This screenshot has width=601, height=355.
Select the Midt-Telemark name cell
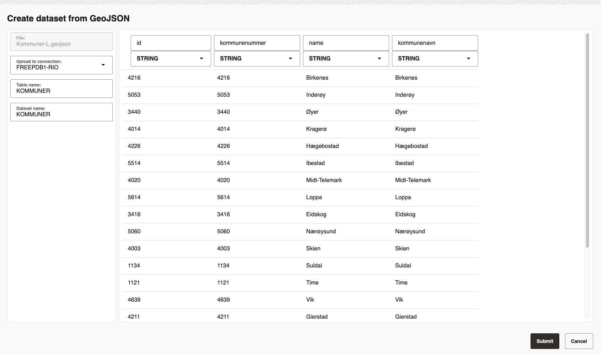click(x=324, y=180)
